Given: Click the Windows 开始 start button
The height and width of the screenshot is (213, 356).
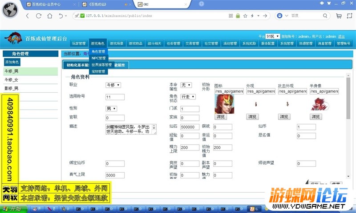Looking at the screenshot, I should [14, 209].
